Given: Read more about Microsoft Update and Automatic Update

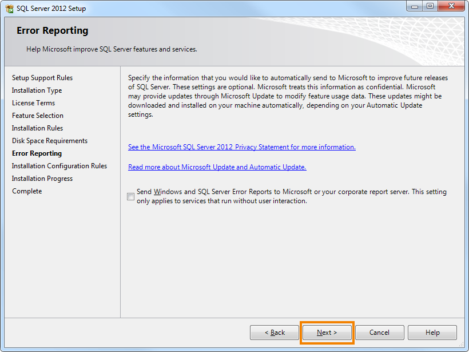Looking at the screenshot, I should click(x=217, y=167).
